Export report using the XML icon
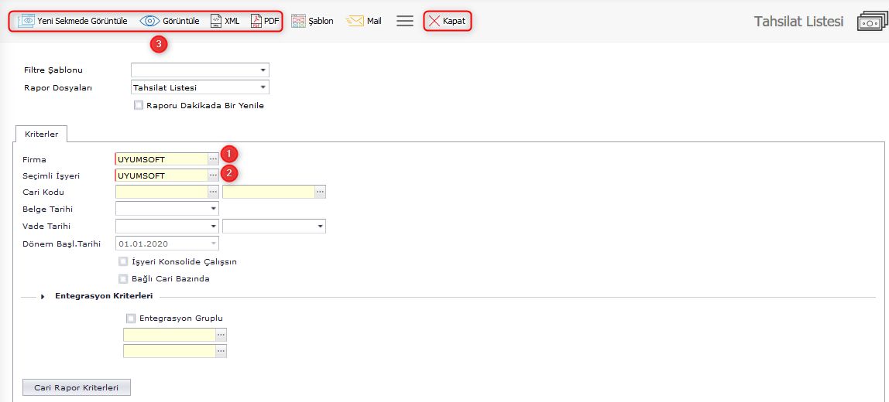Screen dimensions: 889x402 click(x=216, y=21)
